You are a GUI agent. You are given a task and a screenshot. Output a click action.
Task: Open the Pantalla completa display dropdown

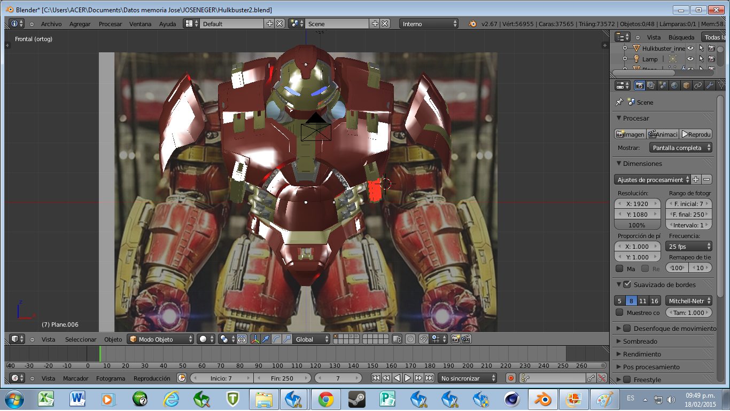681,147
